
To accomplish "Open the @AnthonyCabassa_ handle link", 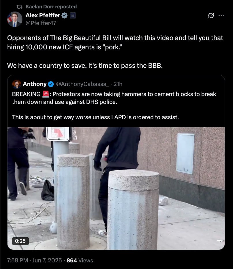I will (82, 84).
